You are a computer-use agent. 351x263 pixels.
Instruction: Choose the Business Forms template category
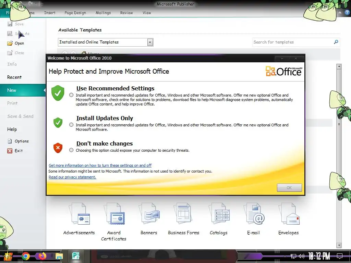[184, 219]
